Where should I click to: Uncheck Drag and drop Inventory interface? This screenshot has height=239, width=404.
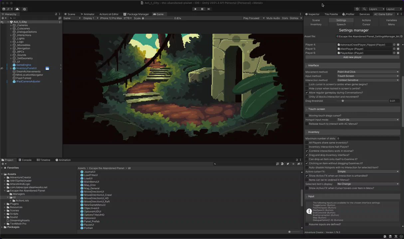[x=307, y=155]
